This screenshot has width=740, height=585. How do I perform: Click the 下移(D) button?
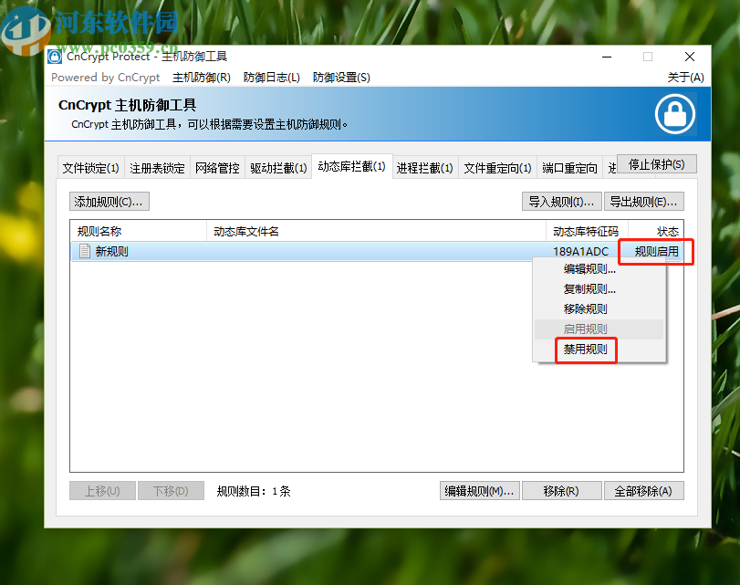pos(171,491)
